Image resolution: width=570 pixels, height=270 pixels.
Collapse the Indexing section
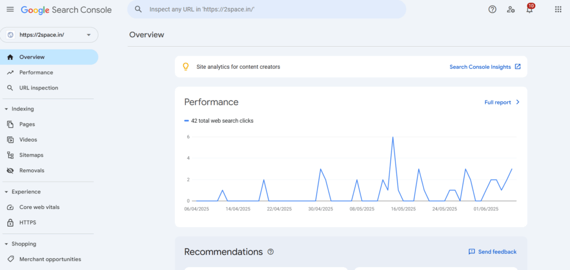tap(6, 109)
